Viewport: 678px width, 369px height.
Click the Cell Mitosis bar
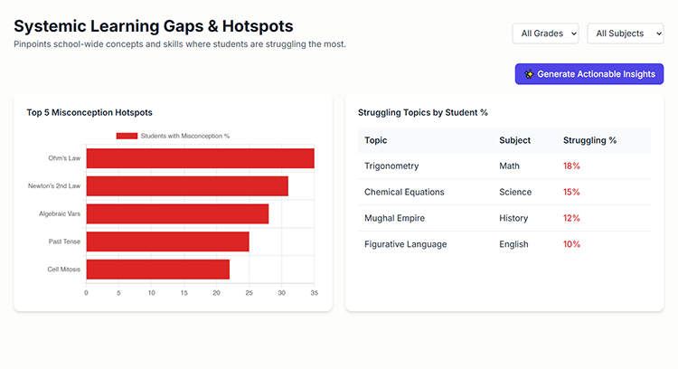(x=157, y=270)
